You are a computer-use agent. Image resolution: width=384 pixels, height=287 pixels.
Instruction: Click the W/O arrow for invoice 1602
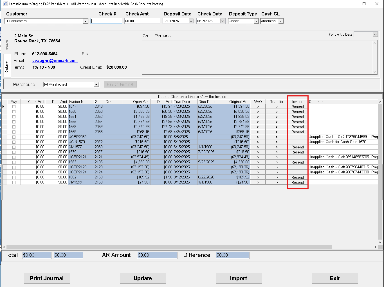coord(258,177)
